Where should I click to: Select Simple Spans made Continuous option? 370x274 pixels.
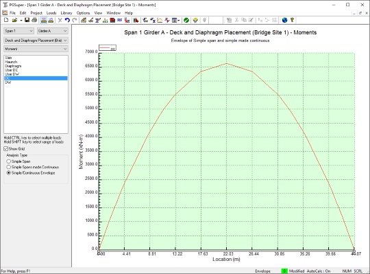coord(33,167)
